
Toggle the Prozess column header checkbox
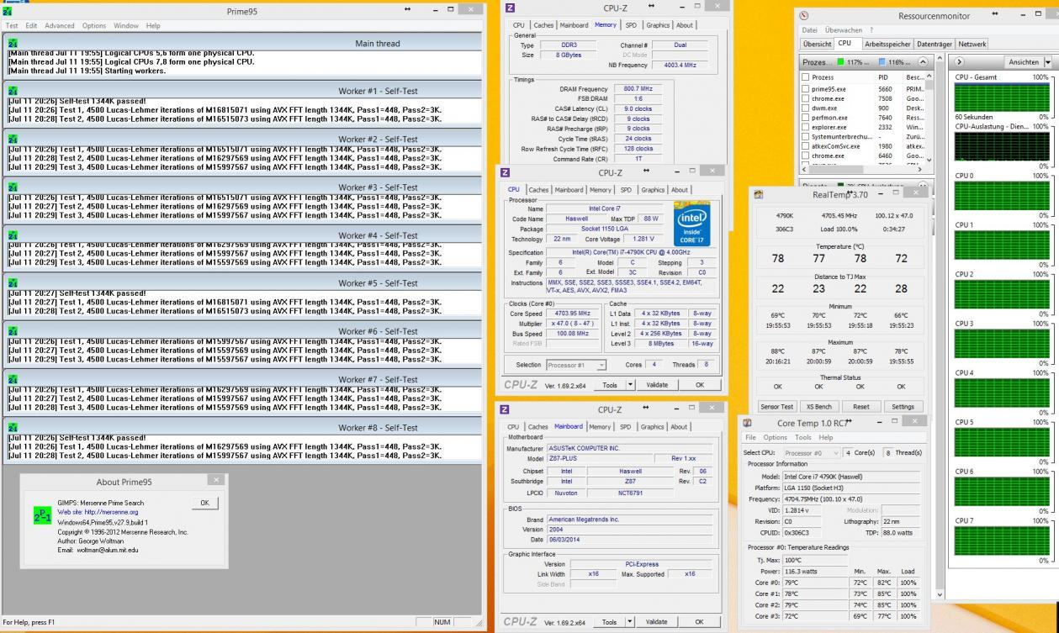click(x=806, y=77)
